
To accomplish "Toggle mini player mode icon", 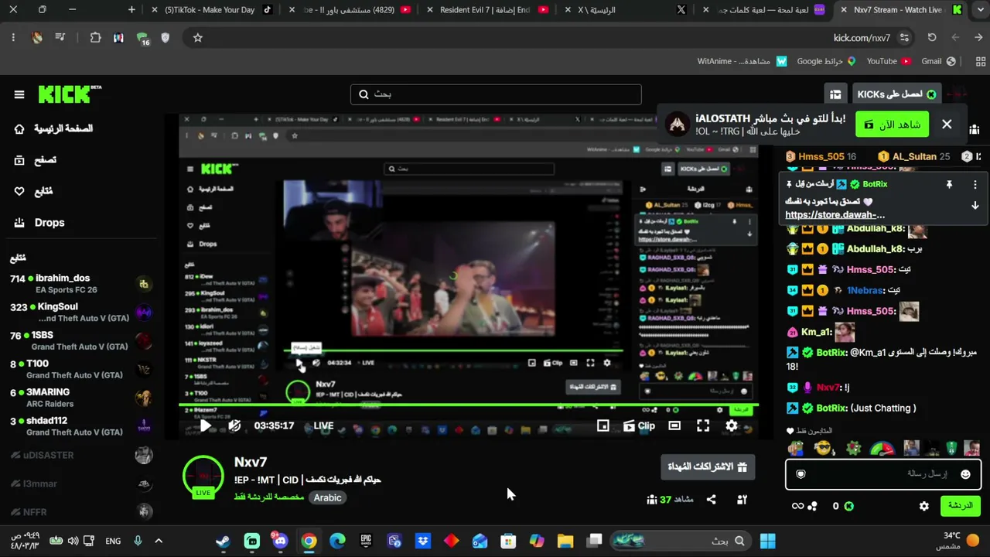I will click(x=603, y=425).
